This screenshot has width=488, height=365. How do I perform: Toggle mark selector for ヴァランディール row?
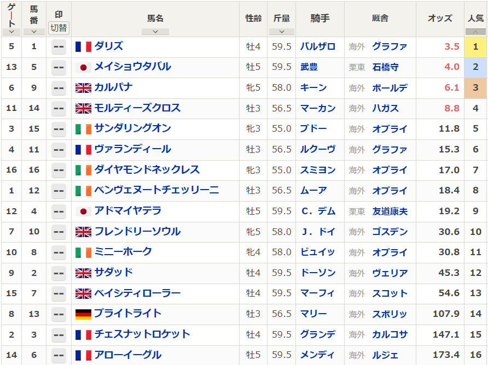pos(59,150)
